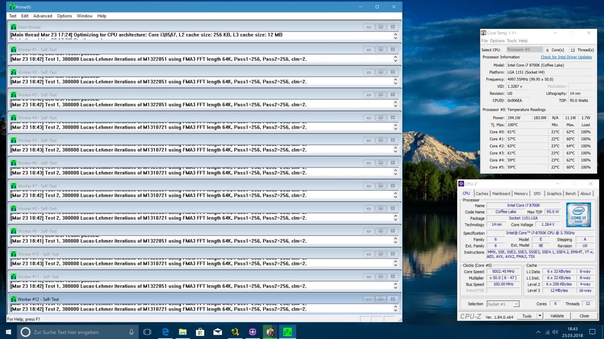Click the Cortana microphone icon
Image resolution: width=604 pixels, height=339 pixels.
click(x=131, y=332)
